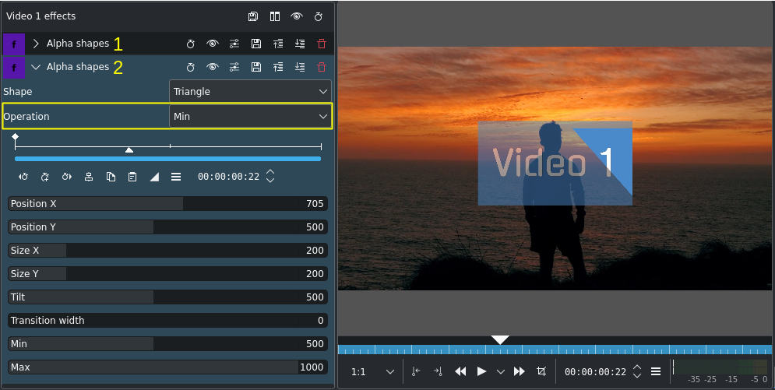The width and height of the screenshot is (775, 390).
Task: Disable the Alpha shapes 2 effect
Action: pos(213,67)
